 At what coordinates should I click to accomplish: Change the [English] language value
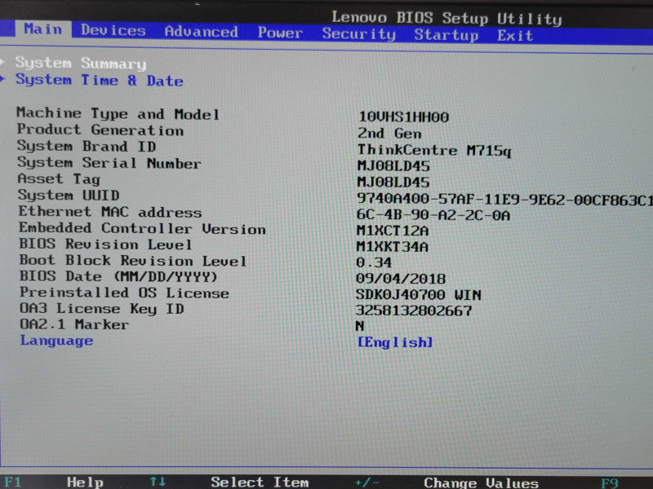[x=395, y=342]
